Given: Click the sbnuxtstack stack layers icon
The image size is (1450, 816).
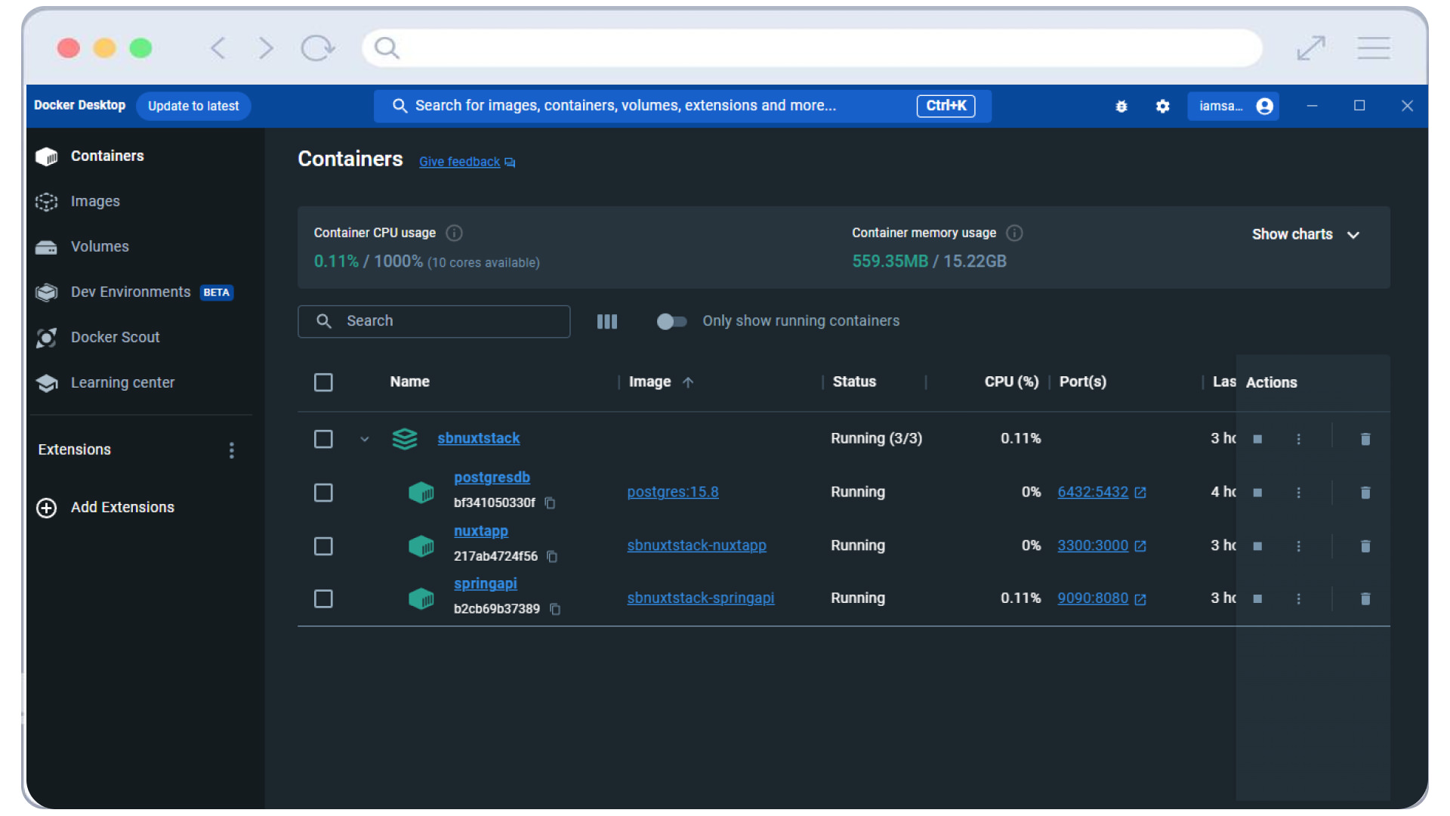Looking at the screenshot, I should point(405,439).
